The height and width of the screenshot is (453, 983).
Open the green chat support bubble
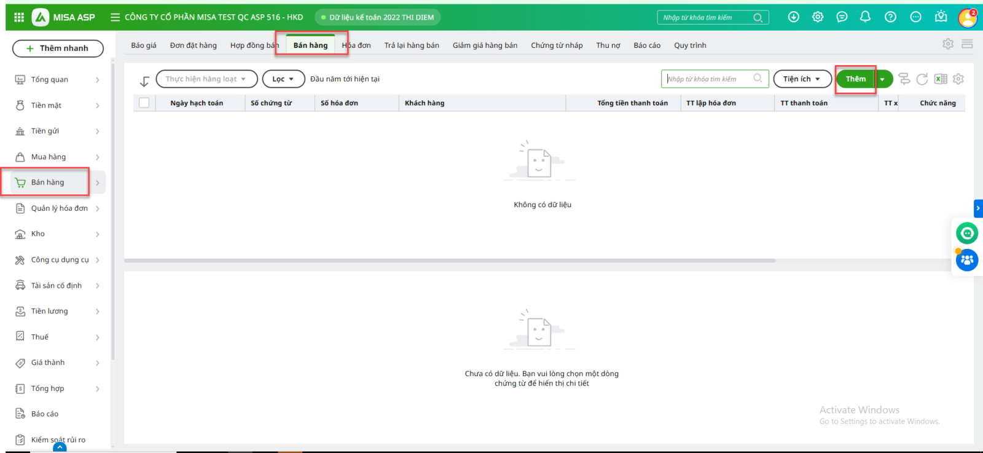coord(966,234)
